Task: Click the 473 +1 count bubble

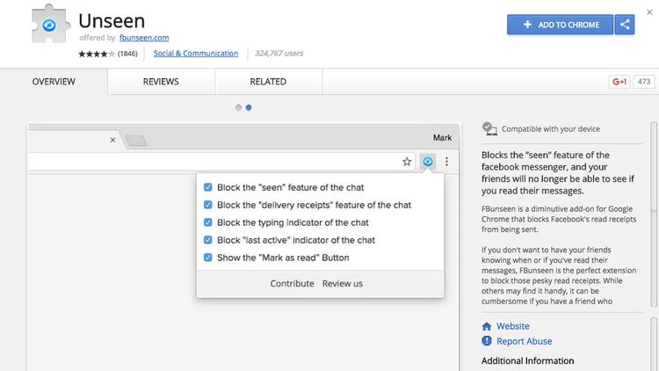Action: [x=644, y=82]
